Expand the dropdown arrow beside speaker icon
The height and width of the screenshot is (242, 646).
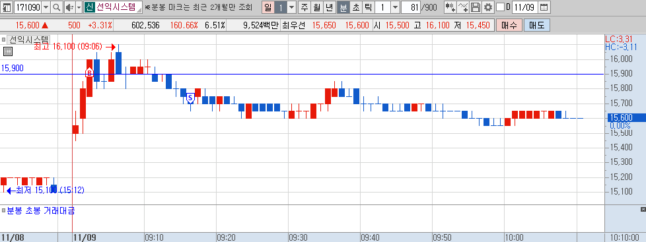tap(79, 7)
